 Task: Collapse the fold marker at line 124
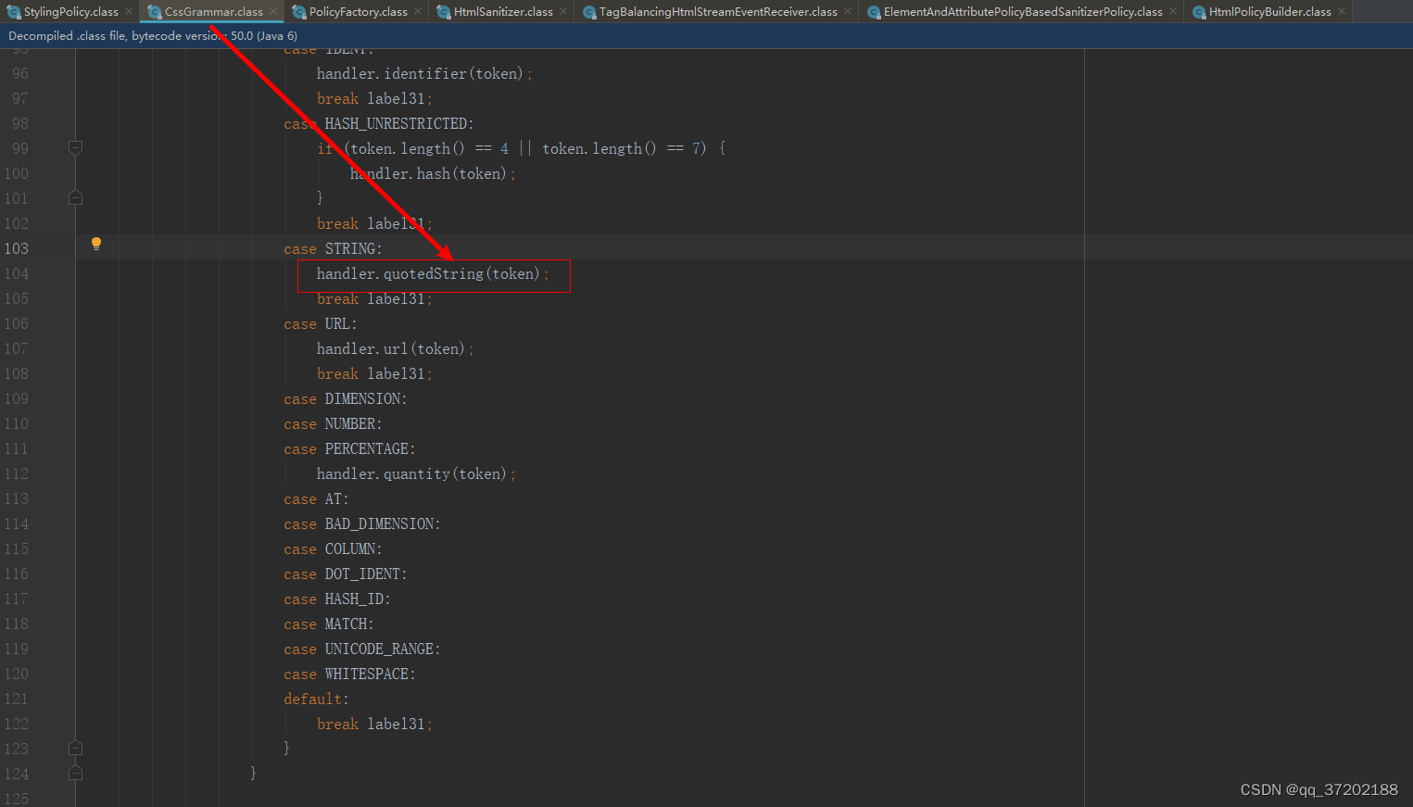click(x=75, y=773)
